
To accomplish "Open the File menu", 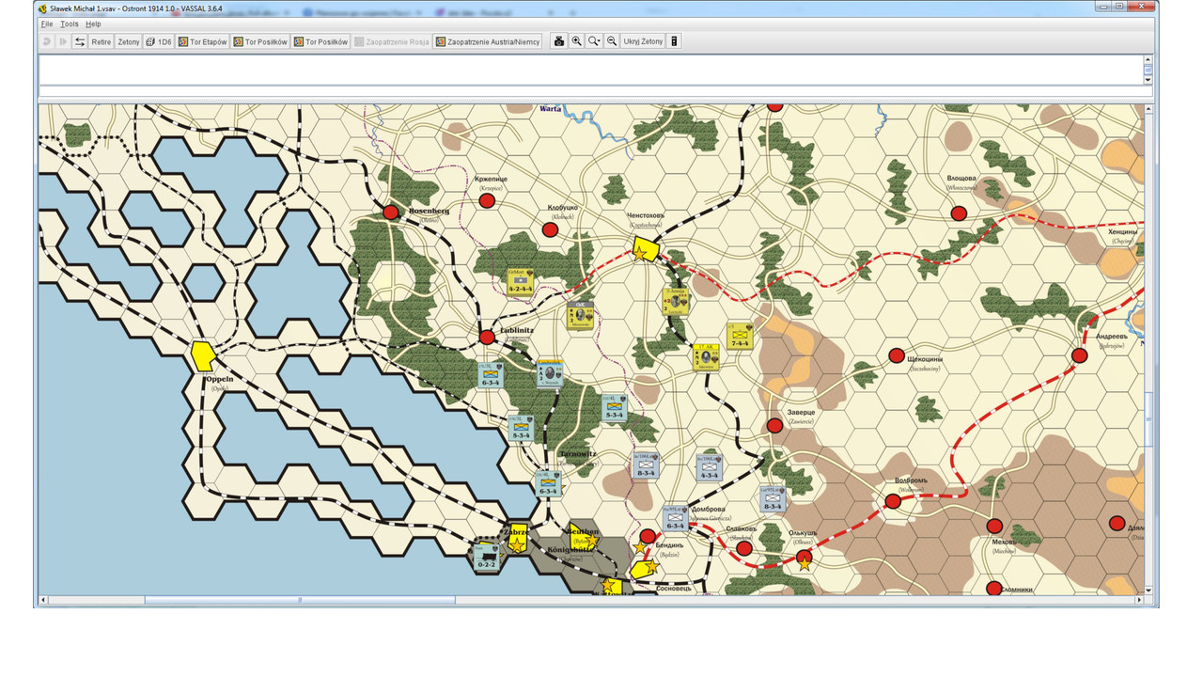I will pyautogui.click(x=46, y=24).
